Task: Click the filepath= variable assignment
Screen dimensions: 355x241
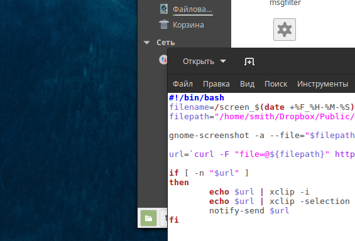Action: click(192, 117)
